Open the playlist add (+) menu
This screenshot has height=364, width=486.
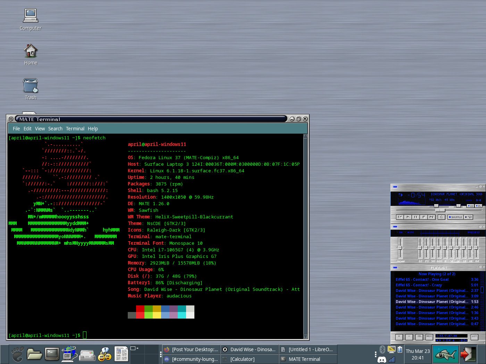click(399, 337)
